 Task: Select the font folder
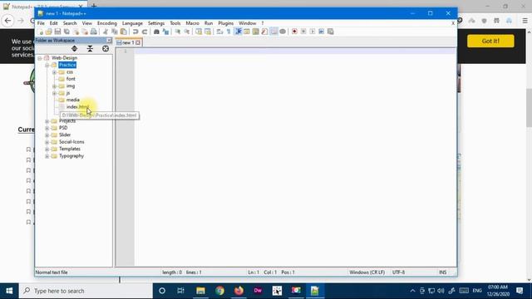coord(71,79)
